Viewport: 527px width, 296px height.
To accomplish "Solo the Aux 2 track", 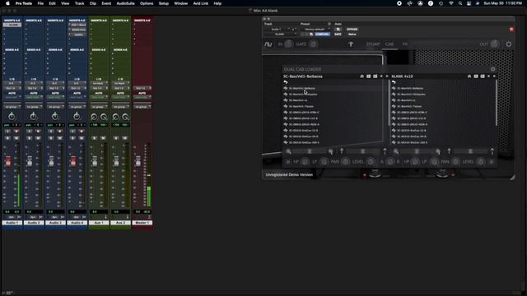I will point(116,138).
